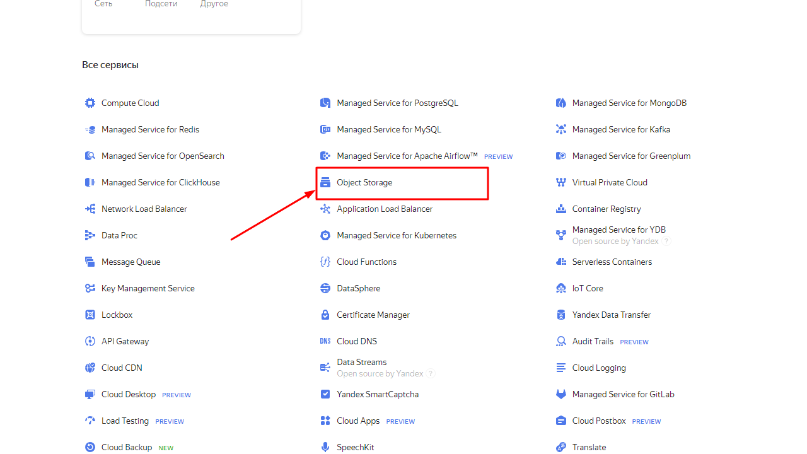Click the NEW badge beside Cloud Backup
Viewport: 807px width, 454px height.
[166, 448]
